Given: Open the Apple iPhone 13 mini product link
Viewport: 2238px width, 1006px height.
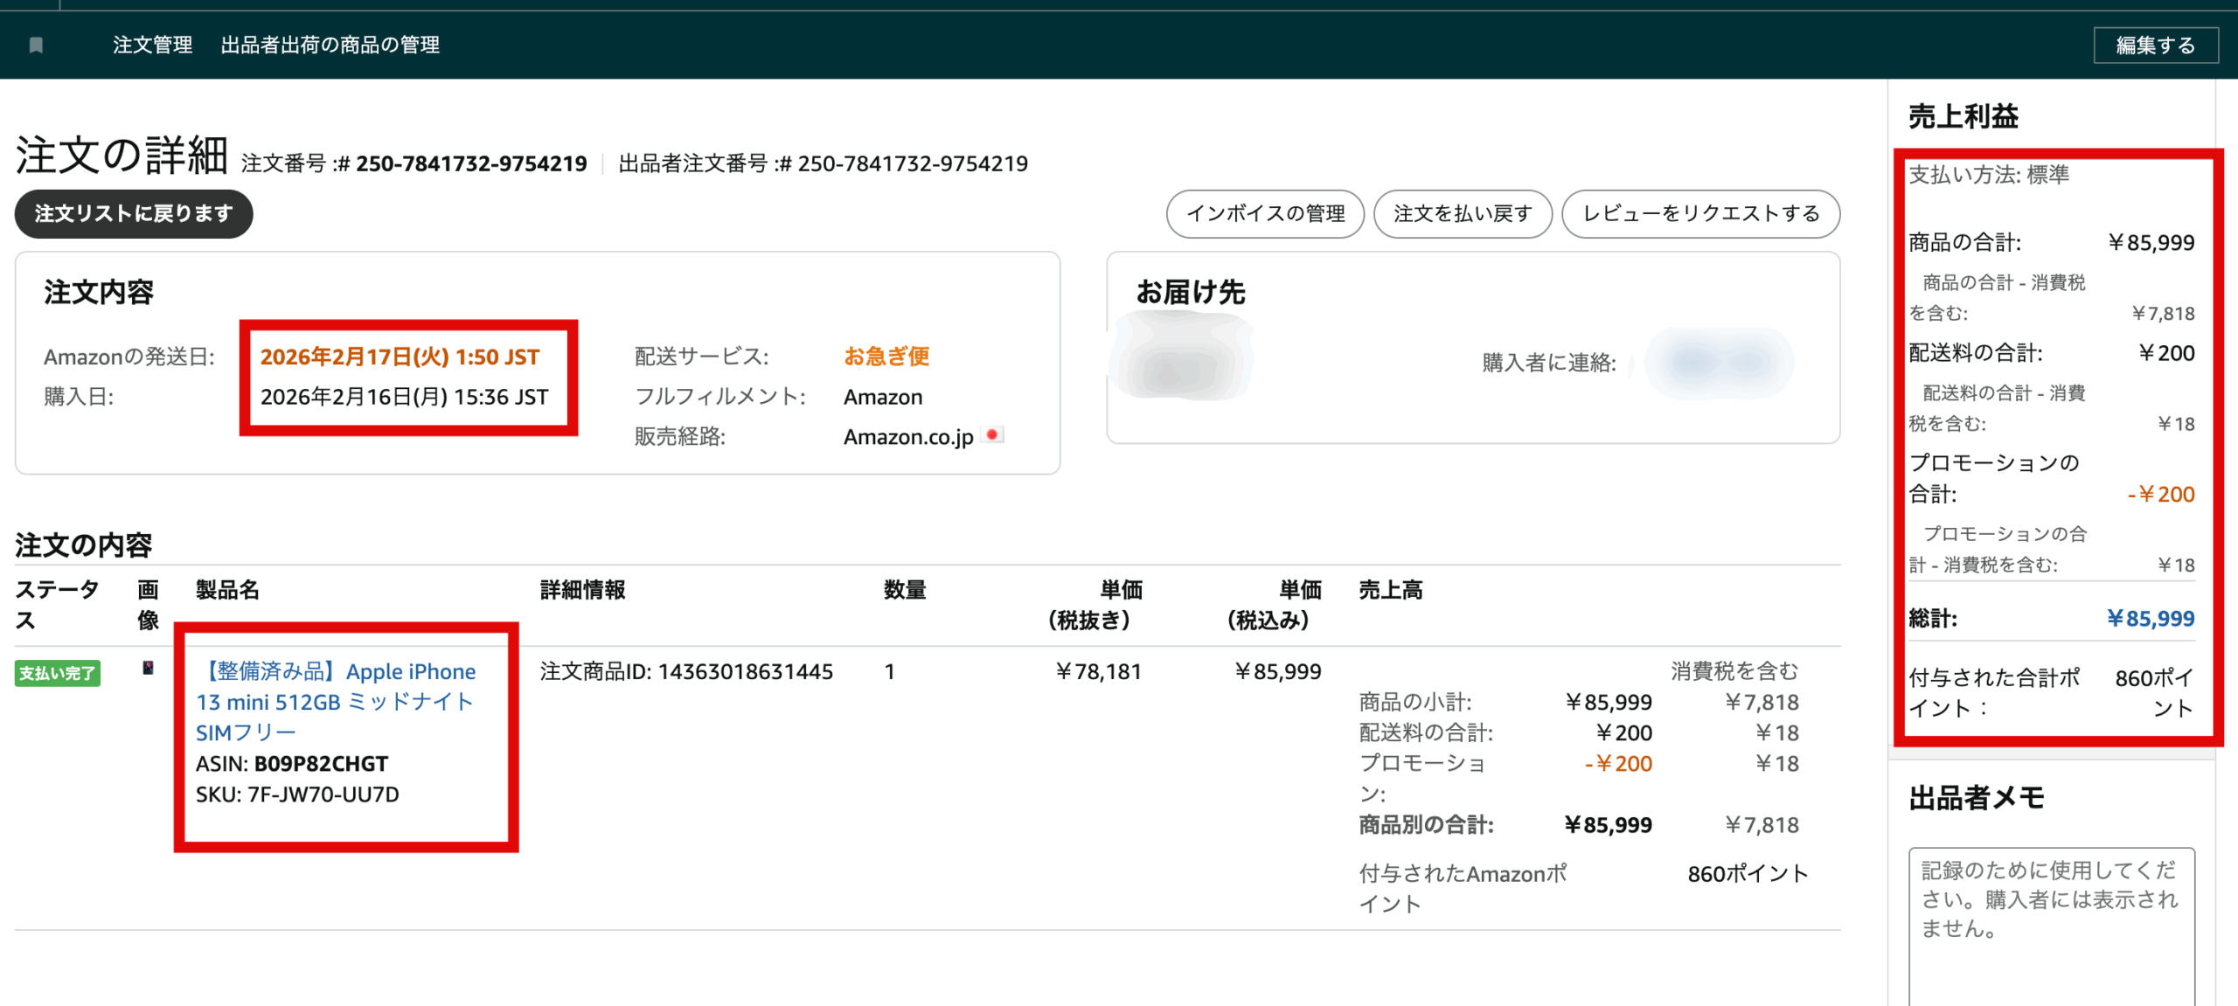Looking at the screenshot, I should (x=336, y=702).
